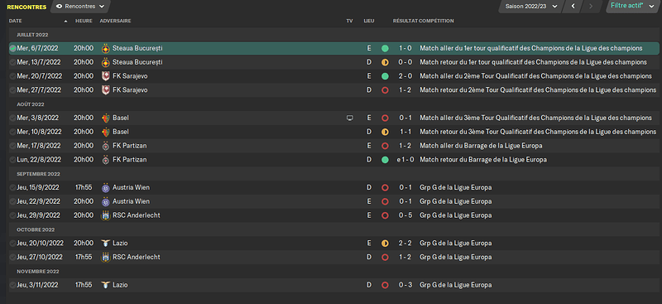Click 17h55 time on 15/9/2022 row
The height and width of the screenshot is (304, 662).
pos(84,188)
